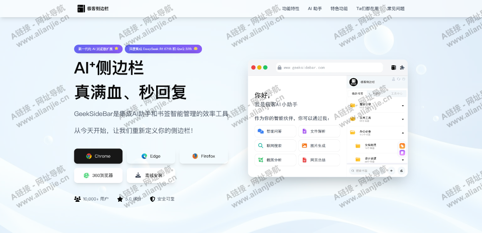The height and width of the screenshot is (233, 482).
Task: Select the 智能问答 card
Action: [275, 131]
